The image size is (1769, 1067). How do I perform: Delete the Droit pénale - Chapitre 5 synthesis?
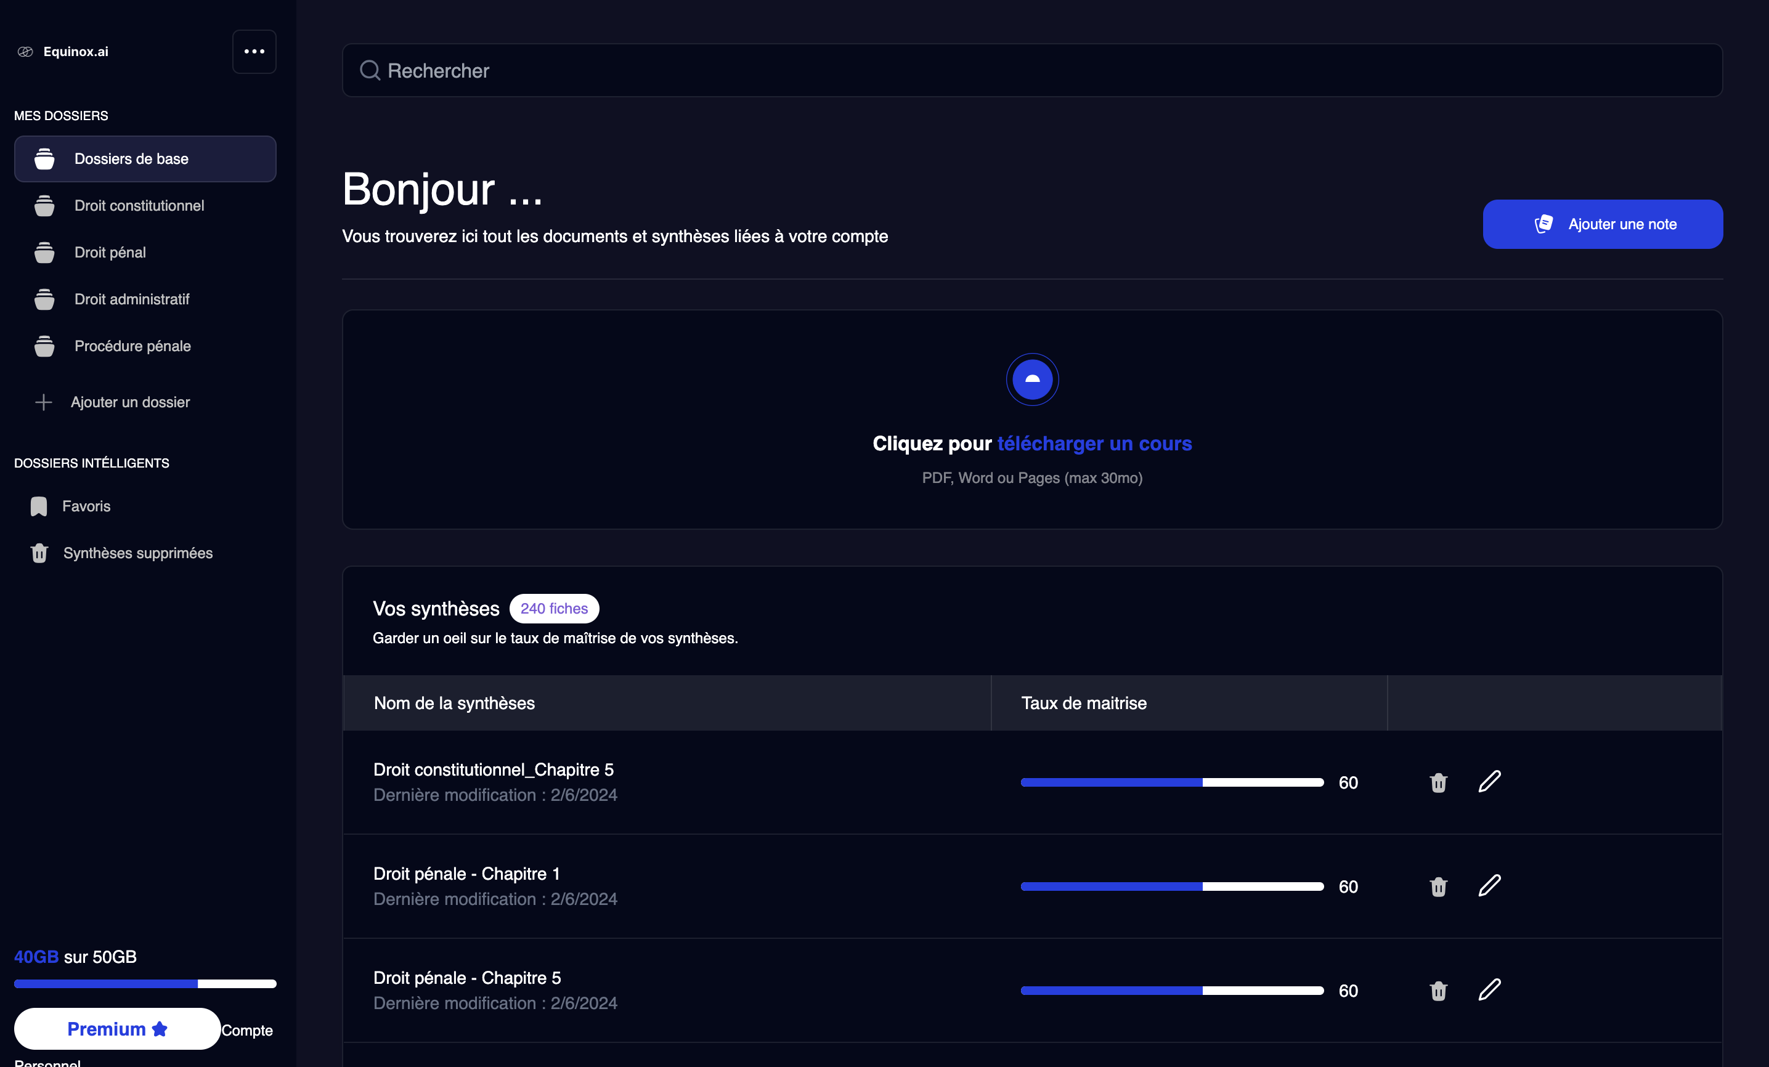(1438, 990)
